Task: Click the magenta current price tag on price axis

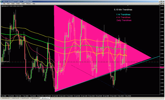Action: click(x=162, y=67)
